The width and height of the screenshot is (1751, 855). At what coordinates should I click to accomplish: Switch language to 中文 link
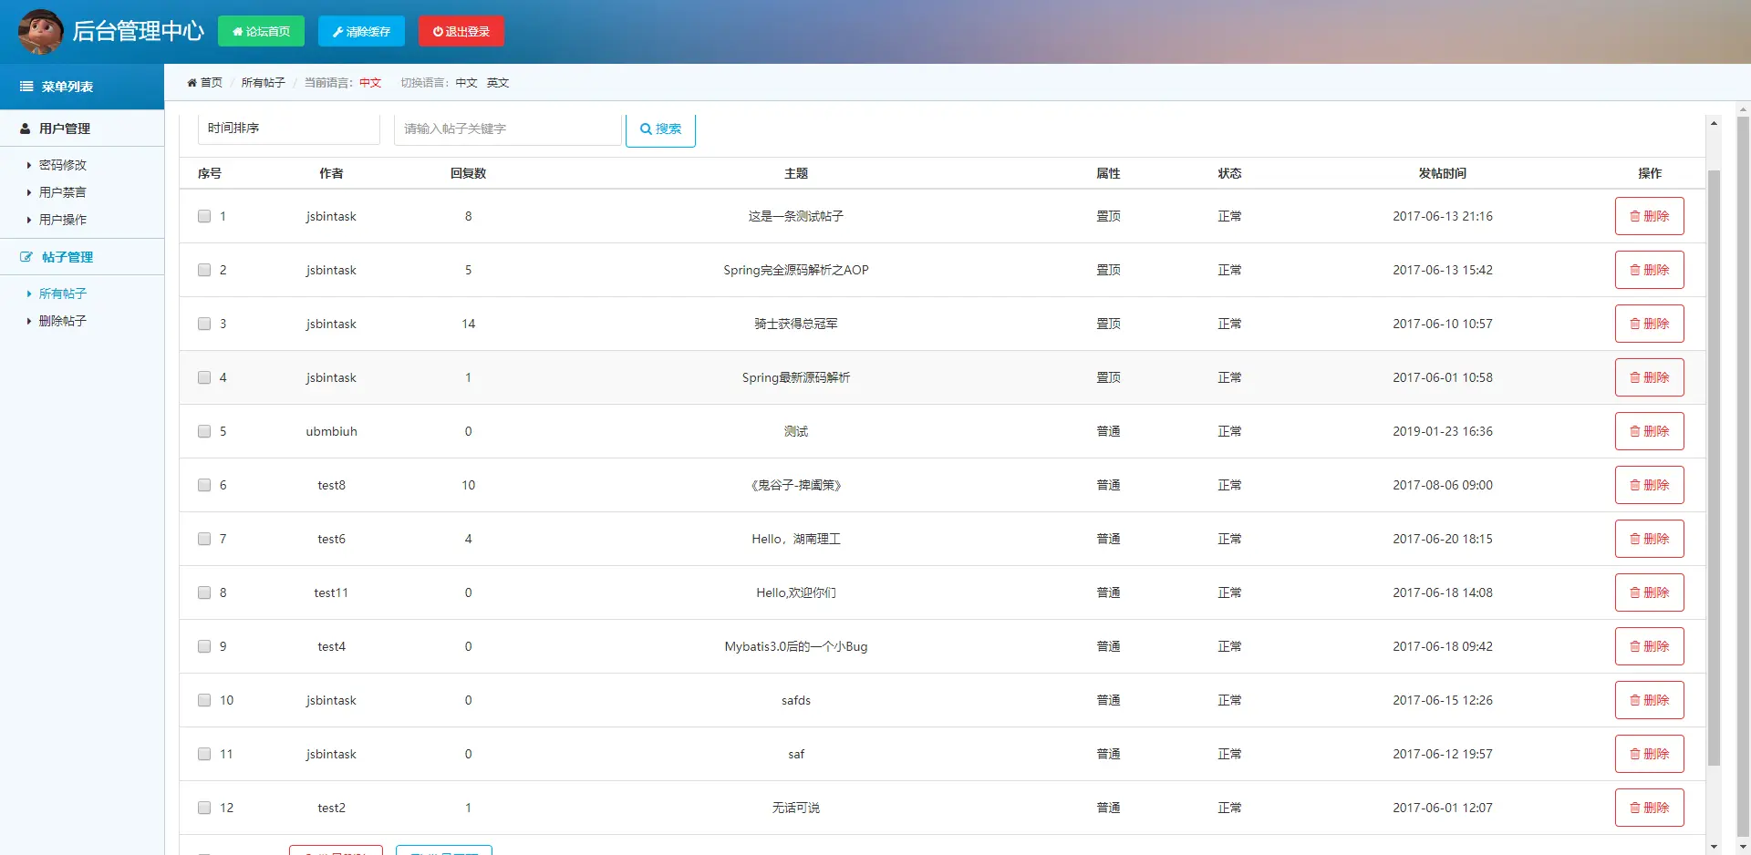[x=466, y=83]
